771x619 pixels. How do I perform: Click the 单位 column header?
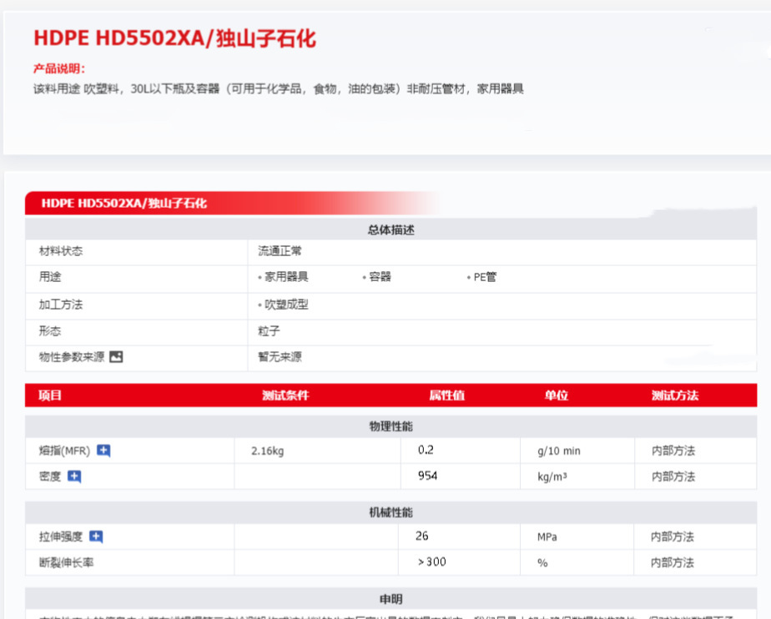coord(556,395)
